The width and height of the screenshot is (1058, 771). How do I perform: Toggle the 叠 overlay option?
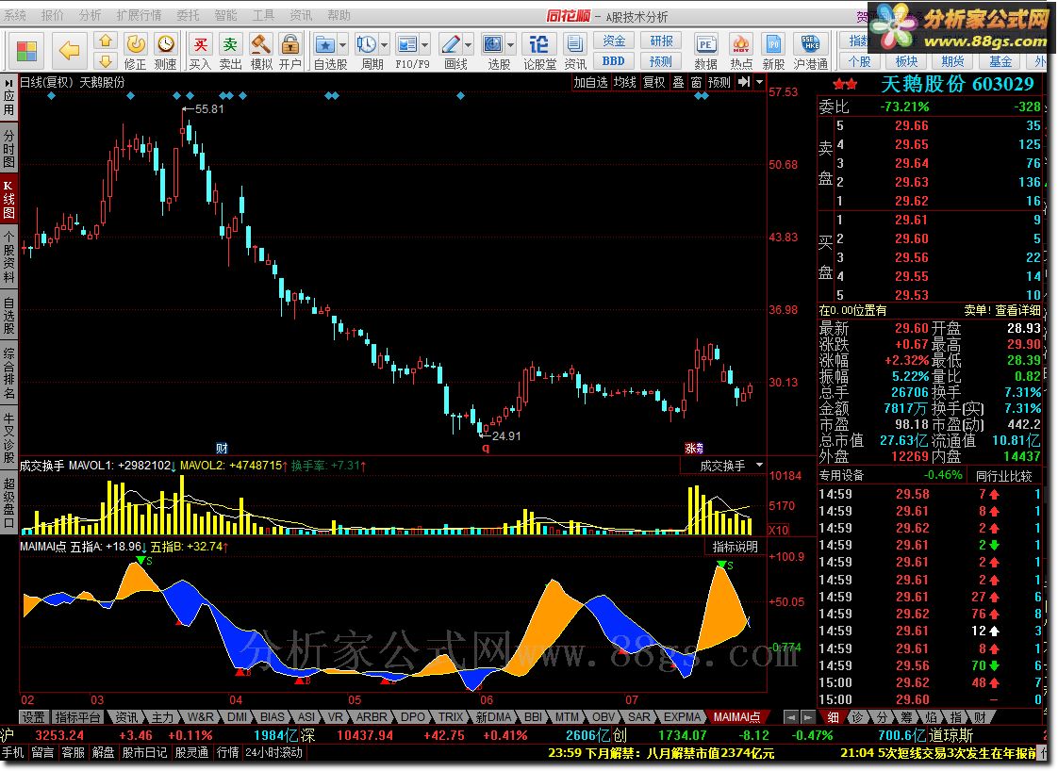click(678, 82)
